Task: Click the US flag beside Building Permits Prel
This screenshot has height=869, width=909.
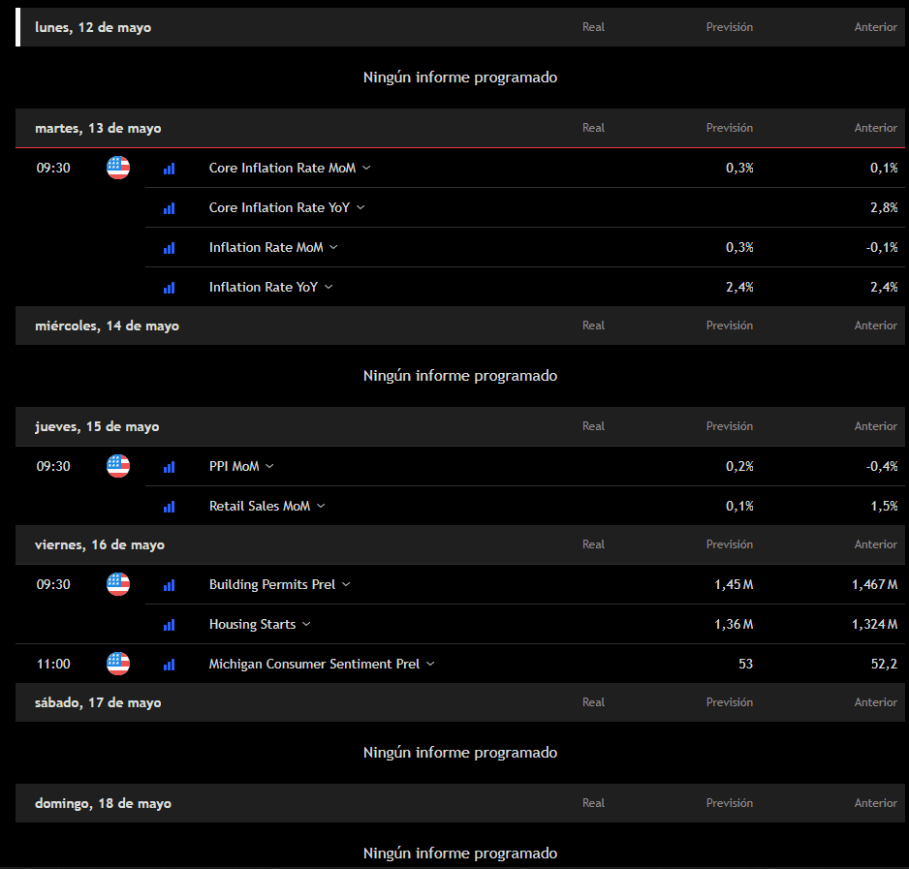Action: click(118, 584)
